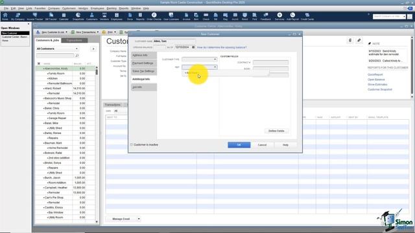The height and width of the screenshot is (233, 415).
Task: Open the Vendors icon in the icon bar
Action: (104, 16)
